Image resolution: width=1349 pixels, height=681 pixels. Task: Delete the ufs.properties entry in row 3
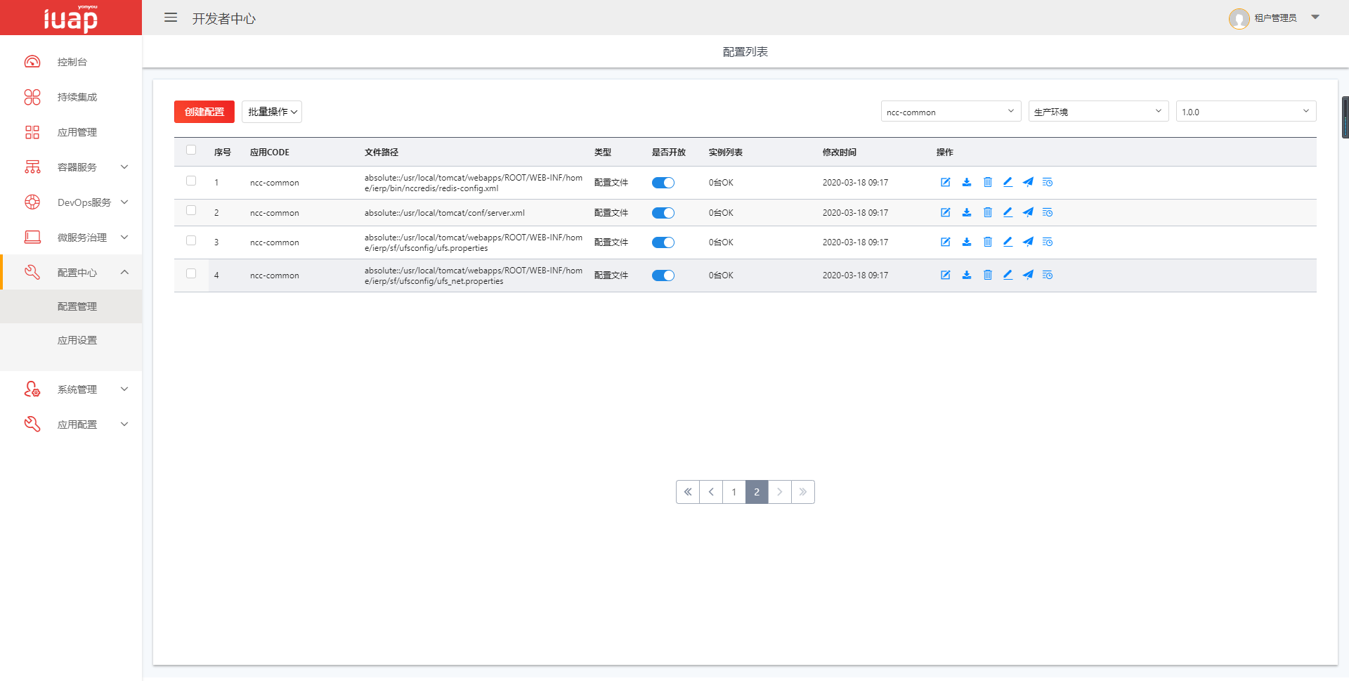(987, 242)
